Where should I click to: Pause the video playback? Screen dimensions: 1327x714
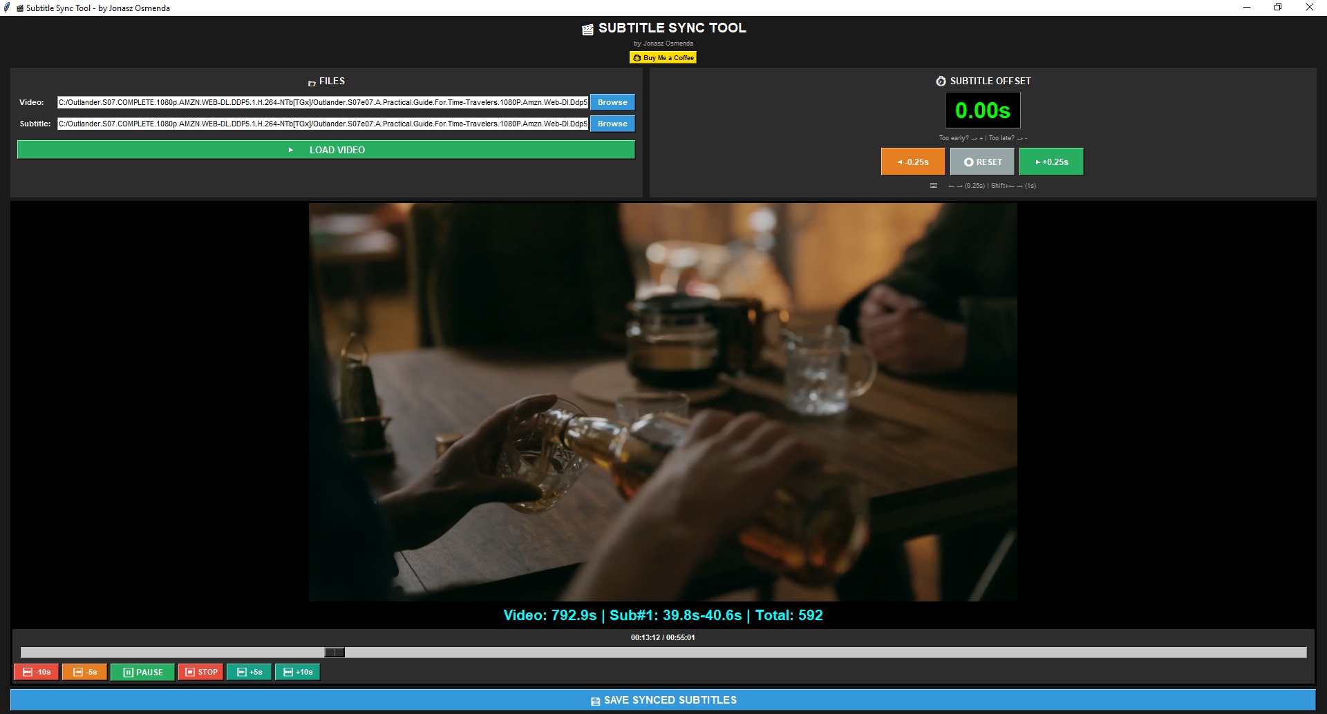pyautogui.click(x=142, y=672)
